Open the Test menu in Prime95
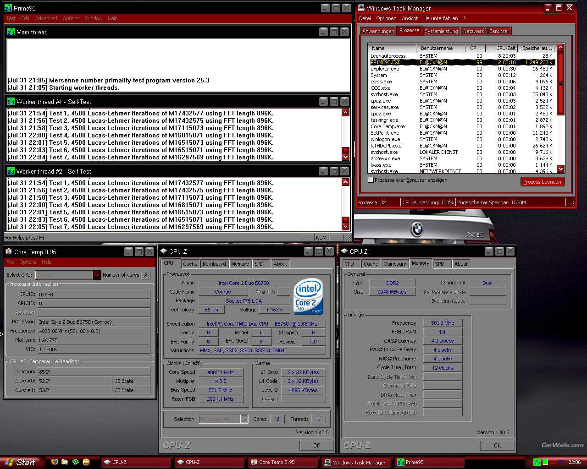Viewport: 587px width, 469px height. pos(11,18)
